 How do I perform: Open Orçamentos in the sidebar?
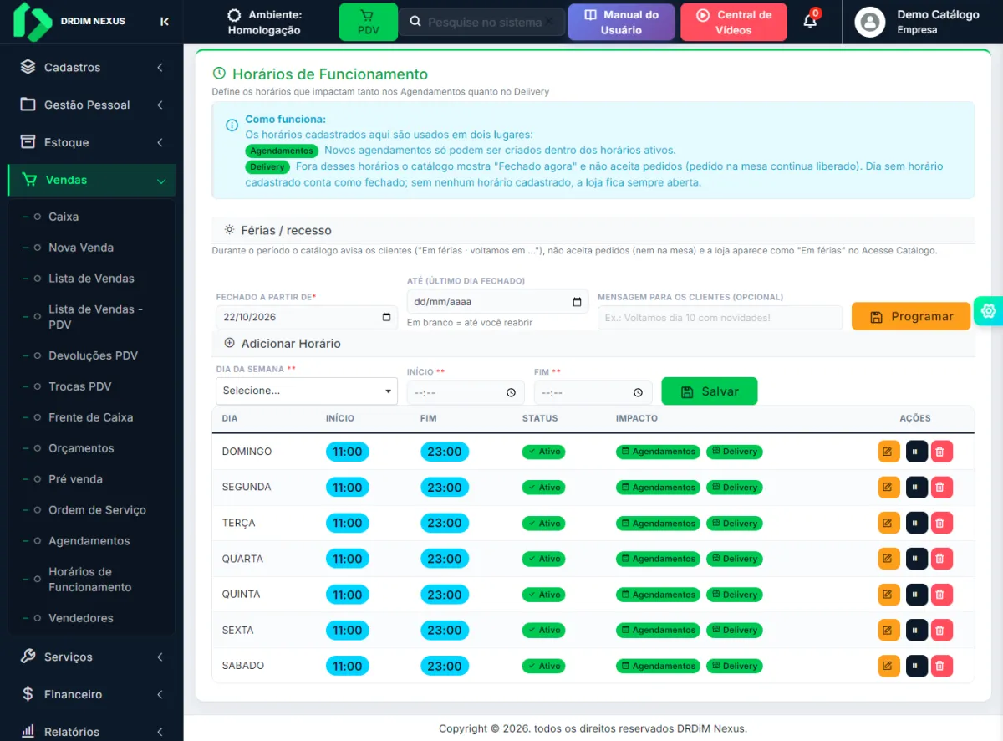click(81, 448)
